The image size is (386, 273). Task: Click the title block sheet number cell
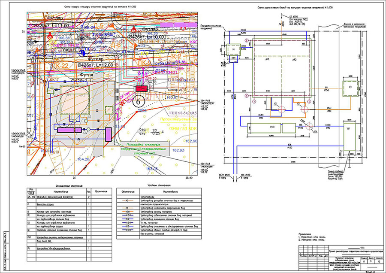(x=371, y=261)
